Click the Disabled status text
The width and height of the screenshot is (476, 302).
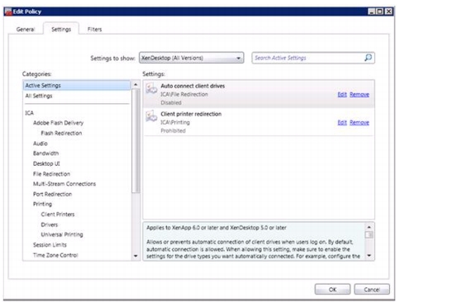pyautogui.click(x=171, y=103)
